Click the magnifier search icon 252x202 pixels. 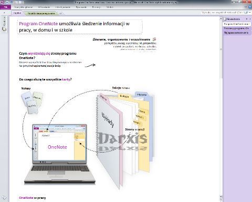[246, 13]
